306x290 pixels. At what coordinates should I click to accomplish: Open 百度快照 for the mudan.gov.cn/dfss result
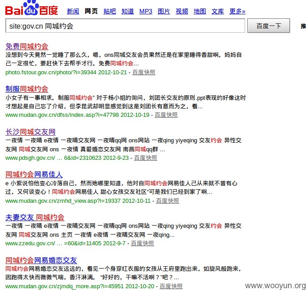click(x=166, y=115)
